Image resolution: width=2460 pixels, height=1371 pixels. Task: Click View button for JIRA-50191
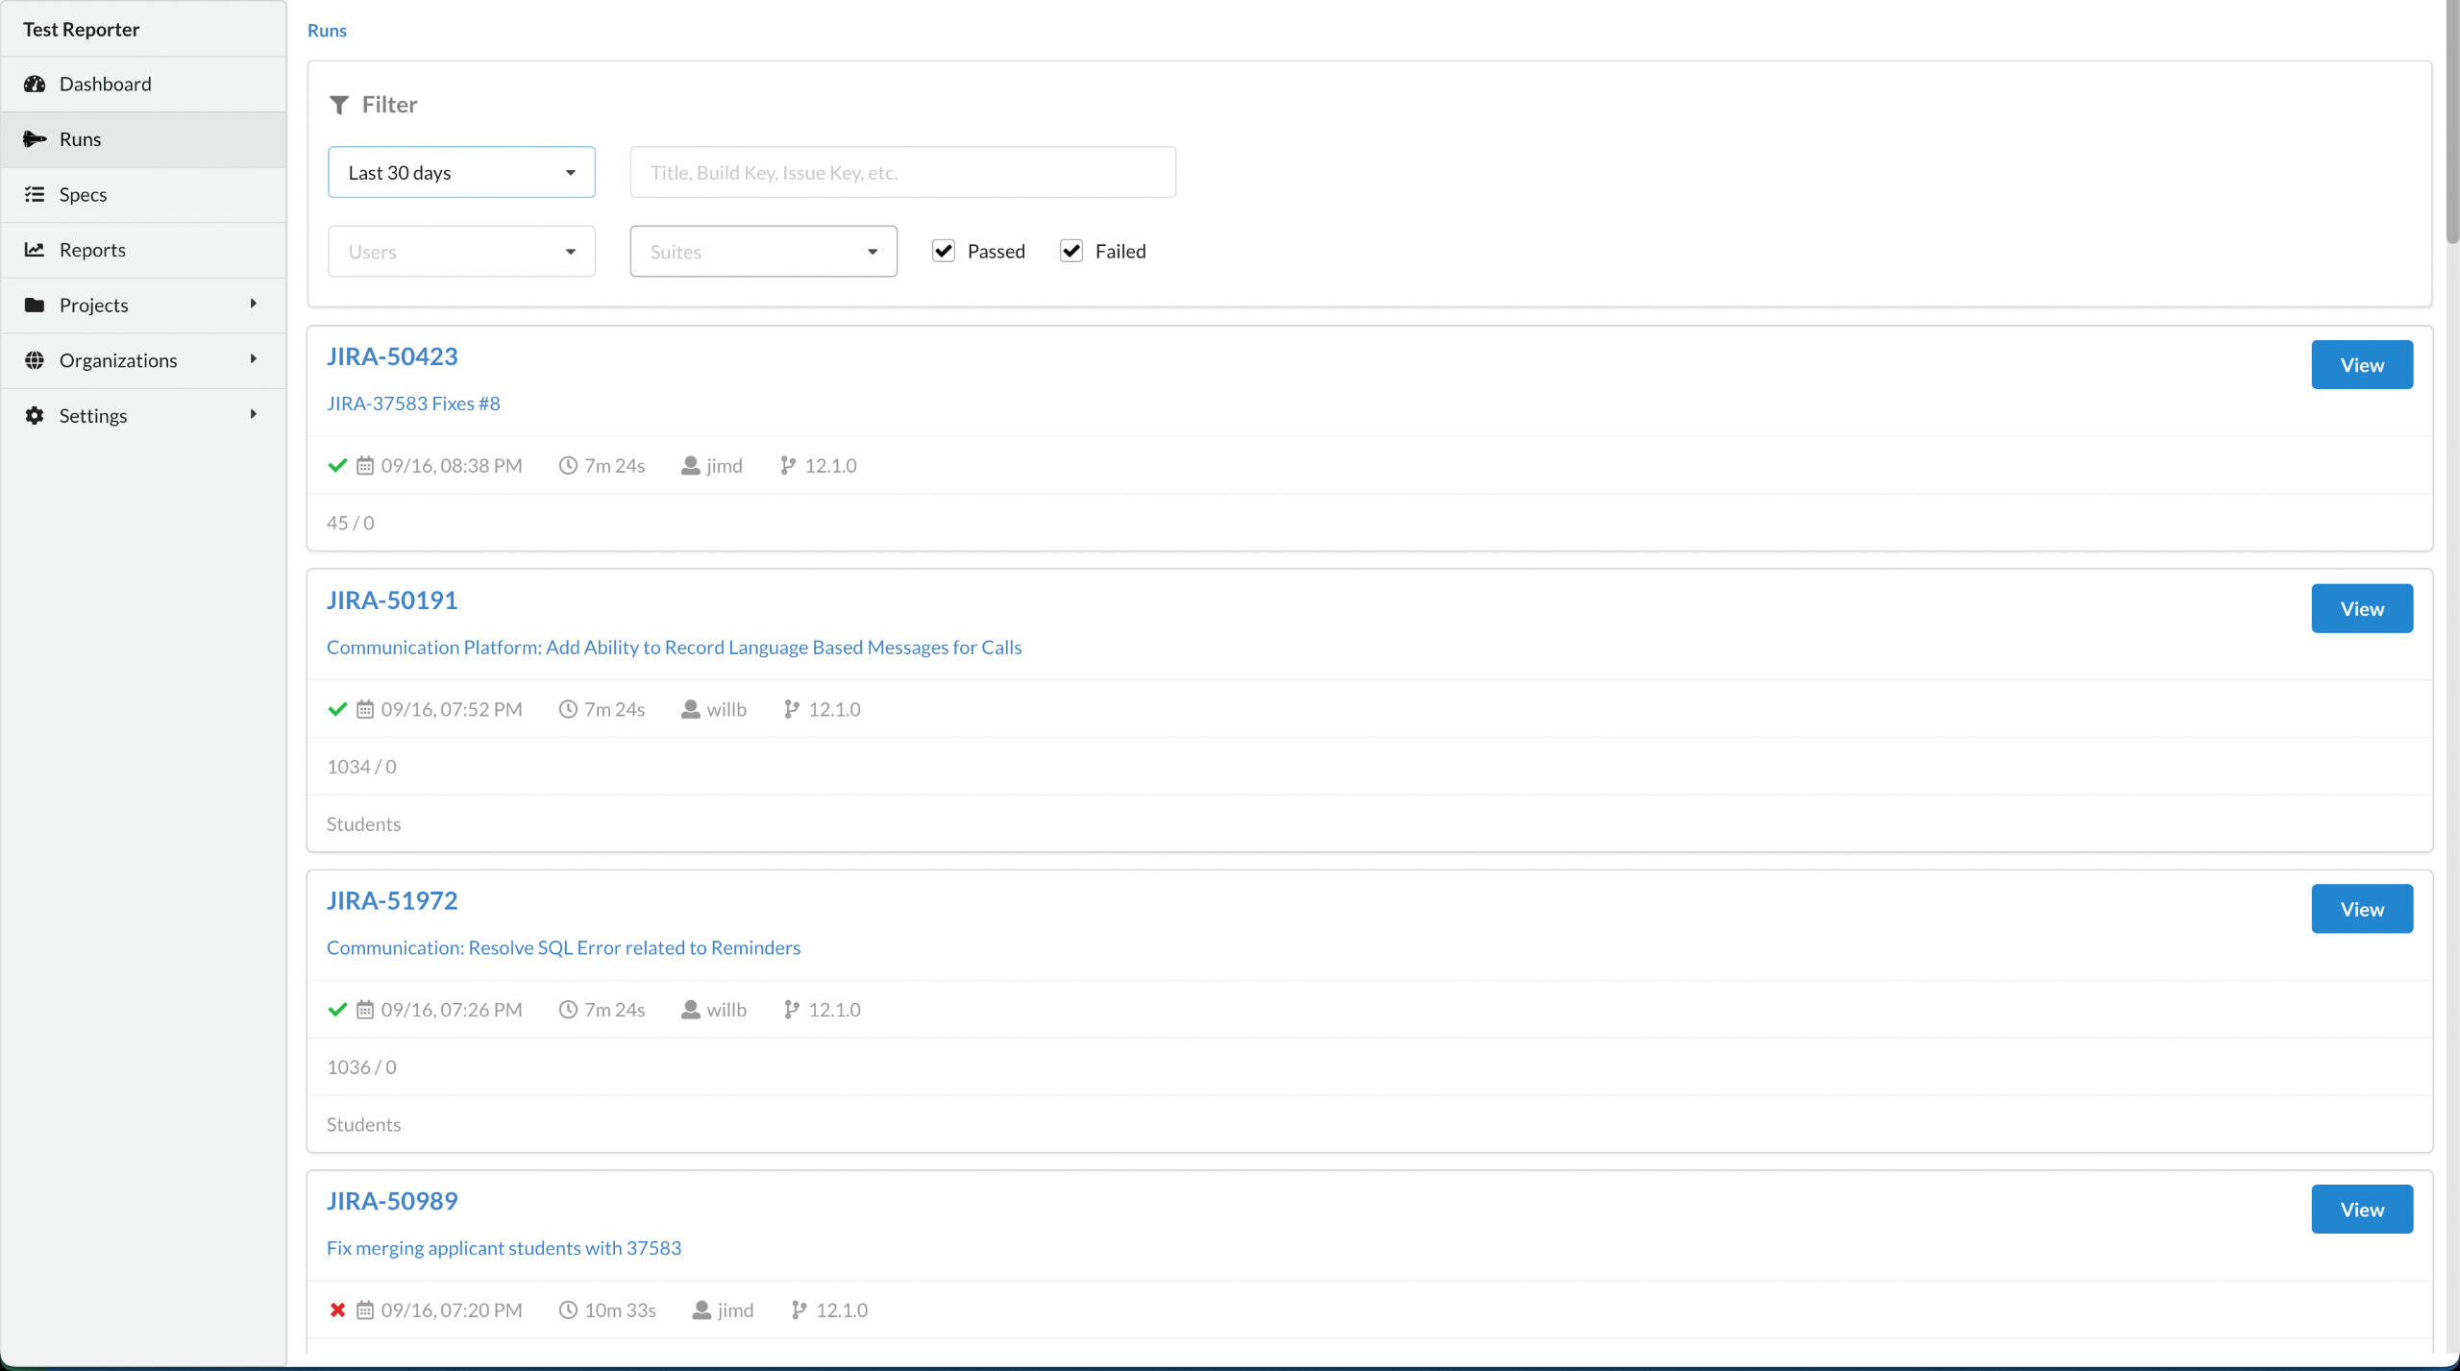[2361, 608]
